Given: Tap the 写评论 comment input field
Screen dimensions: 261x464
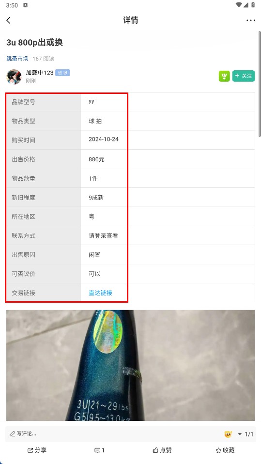Looking at the screenshot, I should pos(112,434).
